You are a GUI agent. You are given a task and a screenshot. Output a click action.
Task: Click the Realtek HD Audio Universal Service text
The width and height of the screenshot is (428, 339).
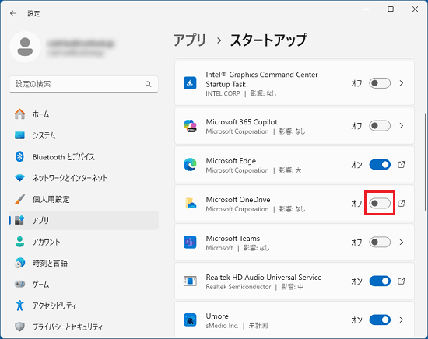click(x=264, y=277)
